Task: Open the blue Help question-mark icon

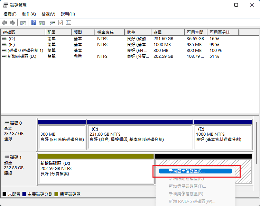Action: coord(34,23)
